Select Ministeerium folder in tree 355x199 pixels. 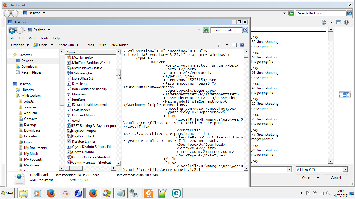(x=31, y=96)
